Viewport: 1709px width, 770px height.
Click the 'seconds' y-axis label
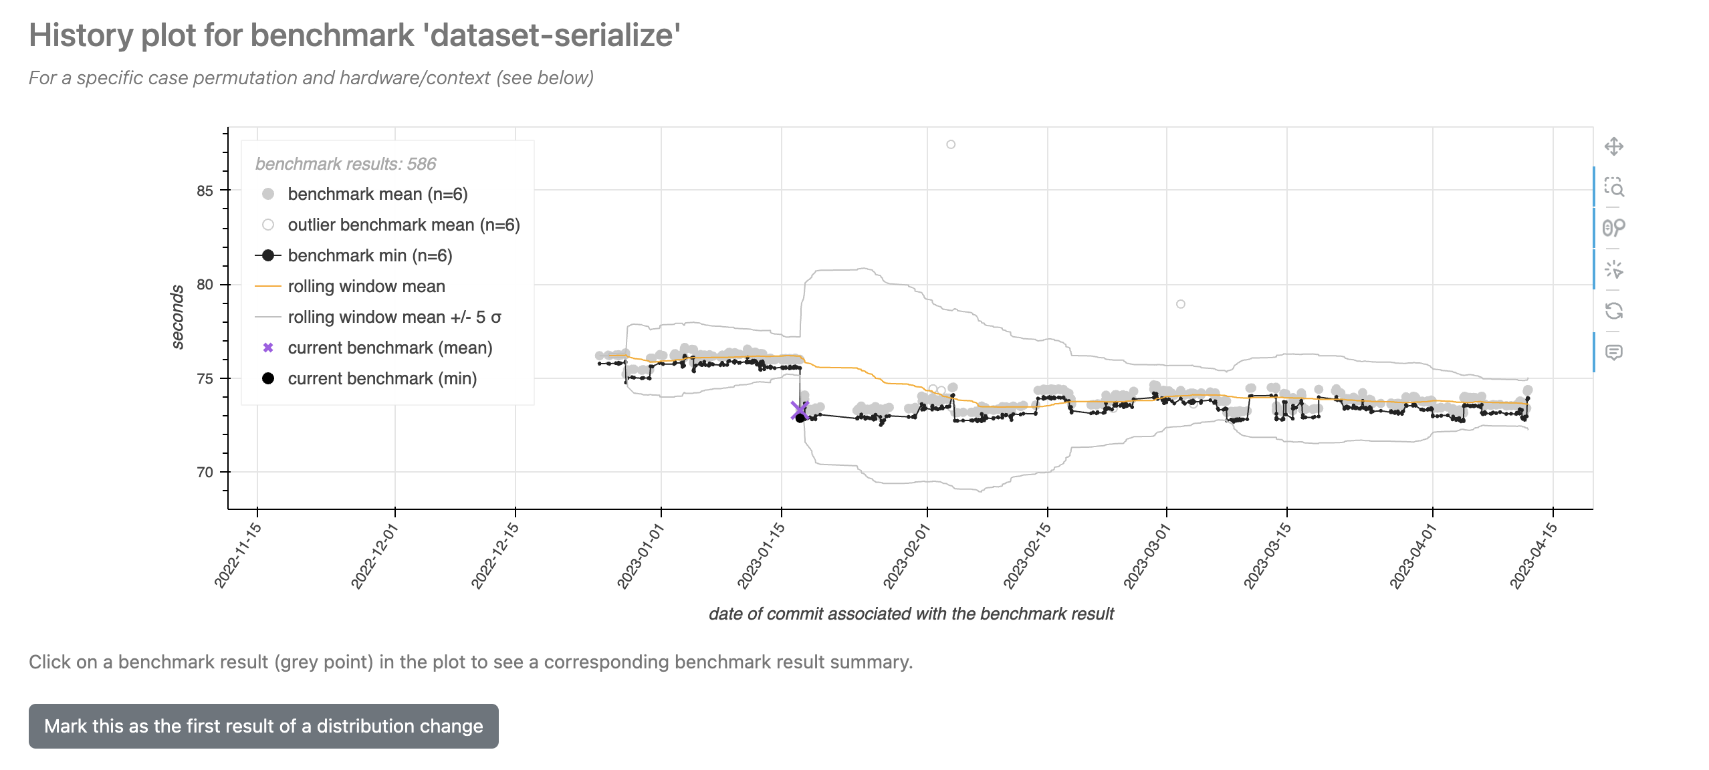click(x=177, y=317)
